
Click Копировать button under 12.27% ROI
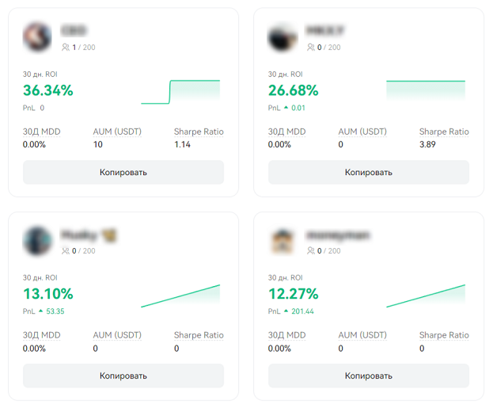point(369,376)
